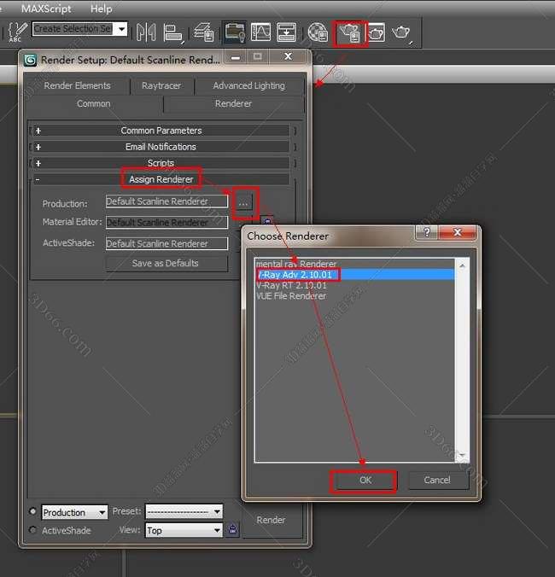Click the renderer list scroll up arrow
The width and height of the screenshot is (555, 577).
[462, 265]
